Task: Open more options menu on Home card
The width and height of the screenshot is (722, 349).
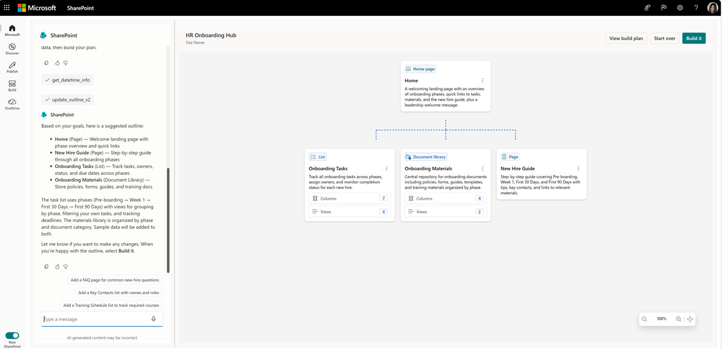Action: [x=482, y=81]
